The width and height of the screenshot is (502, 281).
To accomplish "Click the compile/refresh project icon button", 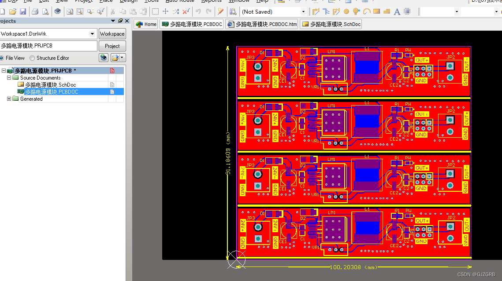I will 104,58.
